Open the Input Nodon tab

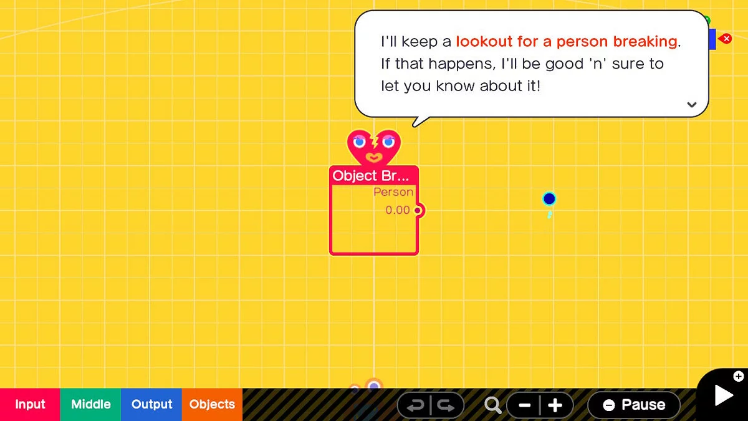pos(30,404)
